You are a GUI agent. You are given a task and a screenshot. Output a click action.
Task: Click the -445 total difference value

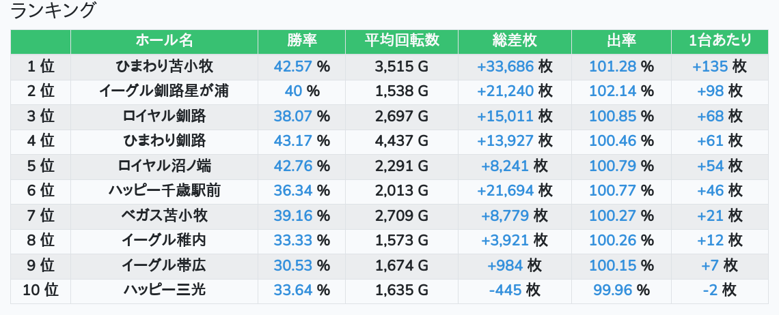505,290
